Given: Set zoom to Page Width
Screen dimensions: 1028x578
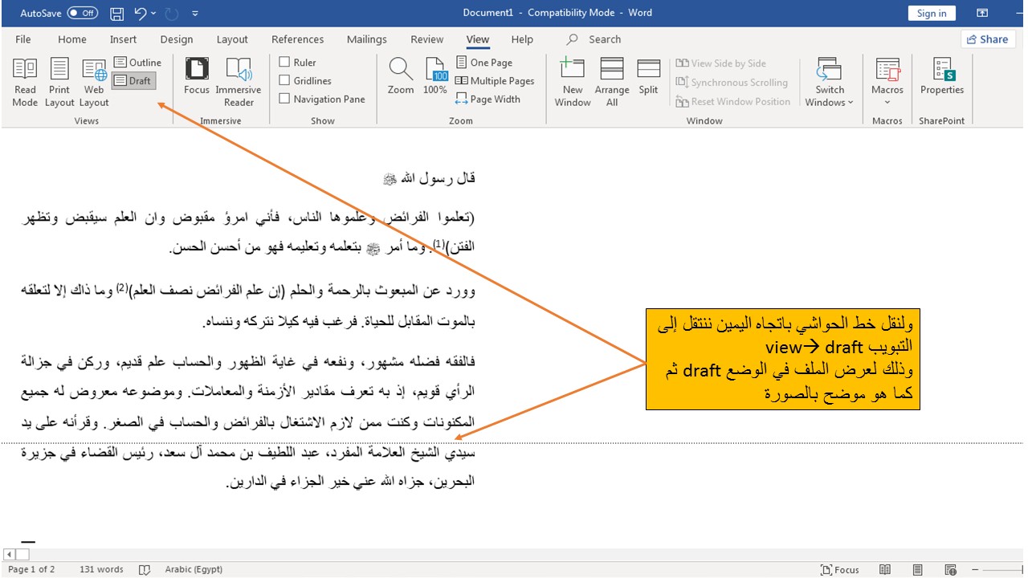Looking at the screenshot, I should click(x=488, y=99).
